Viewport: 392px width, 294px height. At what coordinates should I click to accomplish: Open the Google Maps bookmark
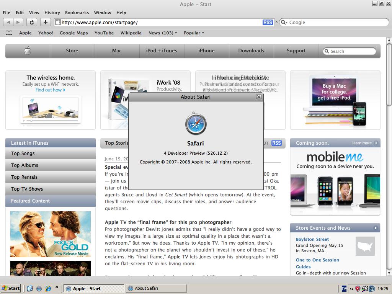click(x=74, y=33)
